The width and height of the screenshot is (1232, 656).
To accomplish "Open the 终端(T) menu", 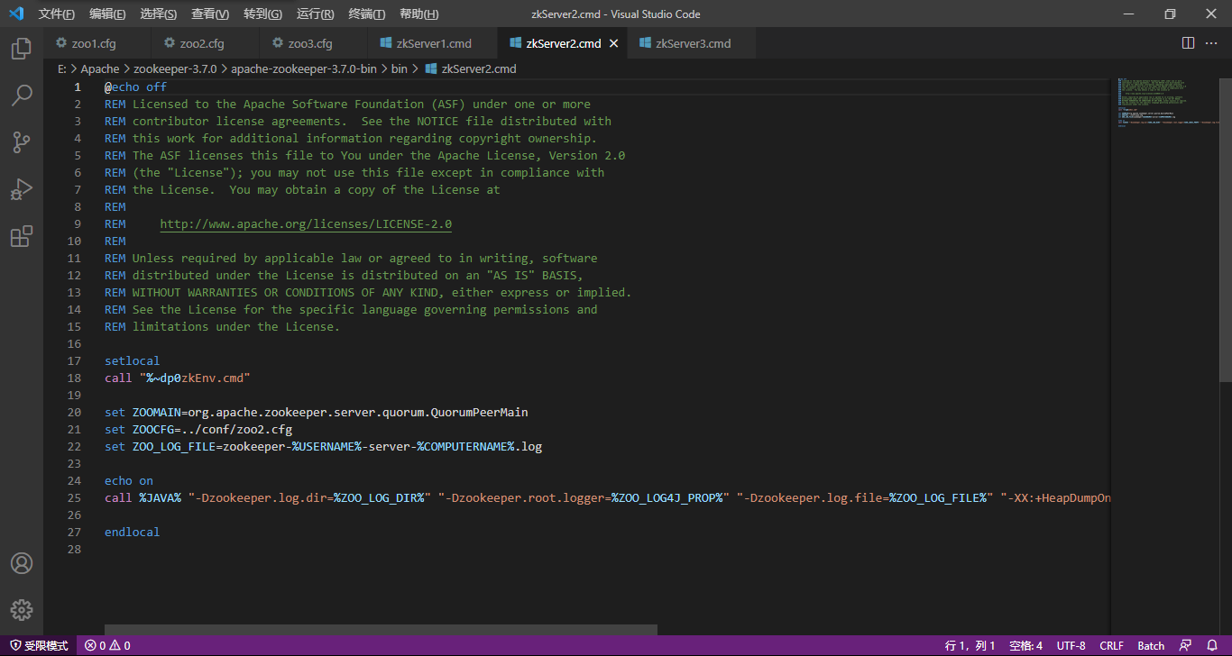I will coord(366,14).
